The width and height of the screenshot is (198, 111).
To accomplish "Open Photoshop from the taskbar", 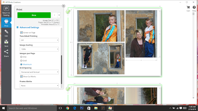I will click(x=82, y=108).
